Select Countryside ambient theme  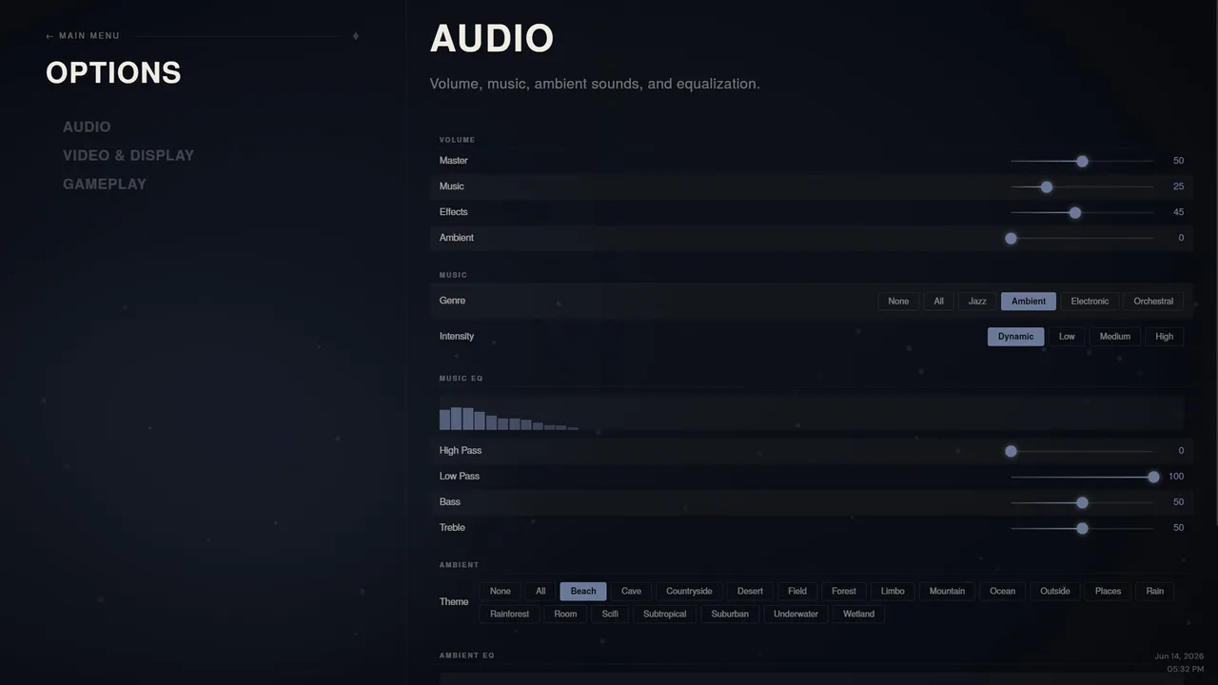(689, 591)
